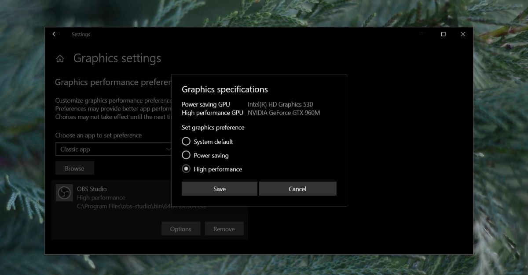528x275 pixels.
Task: Open Options for OBS Studio
Action: tap(181, 229)
